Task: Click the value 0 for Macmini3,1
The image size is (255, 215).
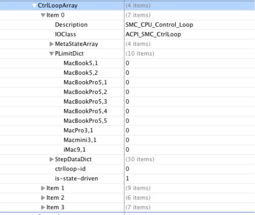Action: click(127, 140)
